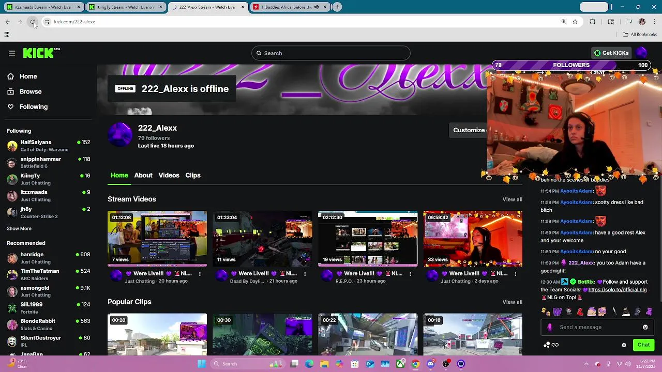
Task: Switch to itzzmaads Stream browser tab
Action: pyautogui.click(x=43, y=7)
